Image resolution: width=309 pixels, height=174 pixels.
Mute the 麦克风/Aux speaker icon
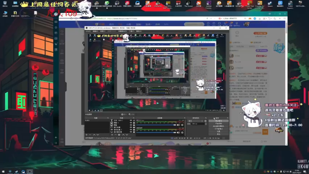178,125
